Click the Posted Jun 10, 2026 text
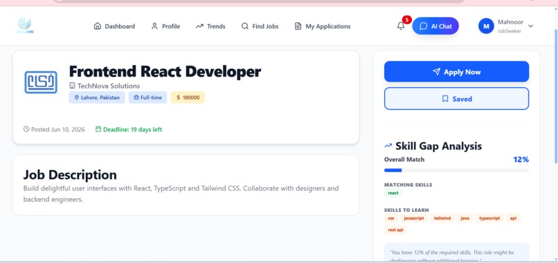 [x=58, y=130]
